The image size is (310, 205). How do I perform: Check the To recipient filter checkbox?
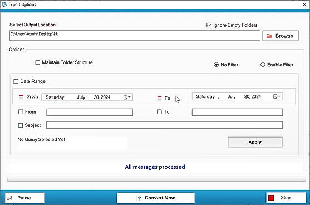tap(159, 112)
